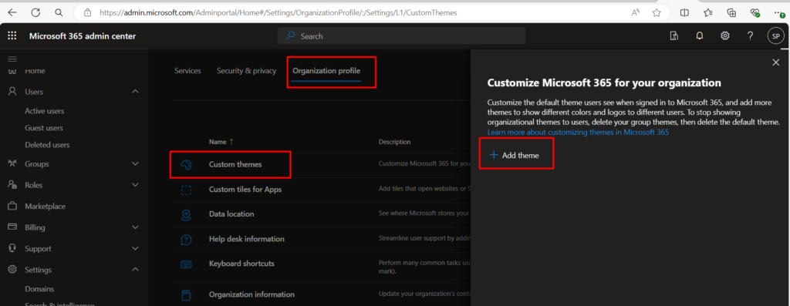Image resolution: width=790 pixels, height=306 pixels.
Task: Open the Custom themes setting
Action: pyautogui.click(x=235, y=165)
